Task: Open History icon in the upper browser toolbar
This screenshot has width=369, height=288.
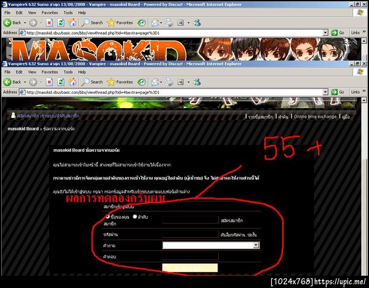Action: (x=141, y=23)
